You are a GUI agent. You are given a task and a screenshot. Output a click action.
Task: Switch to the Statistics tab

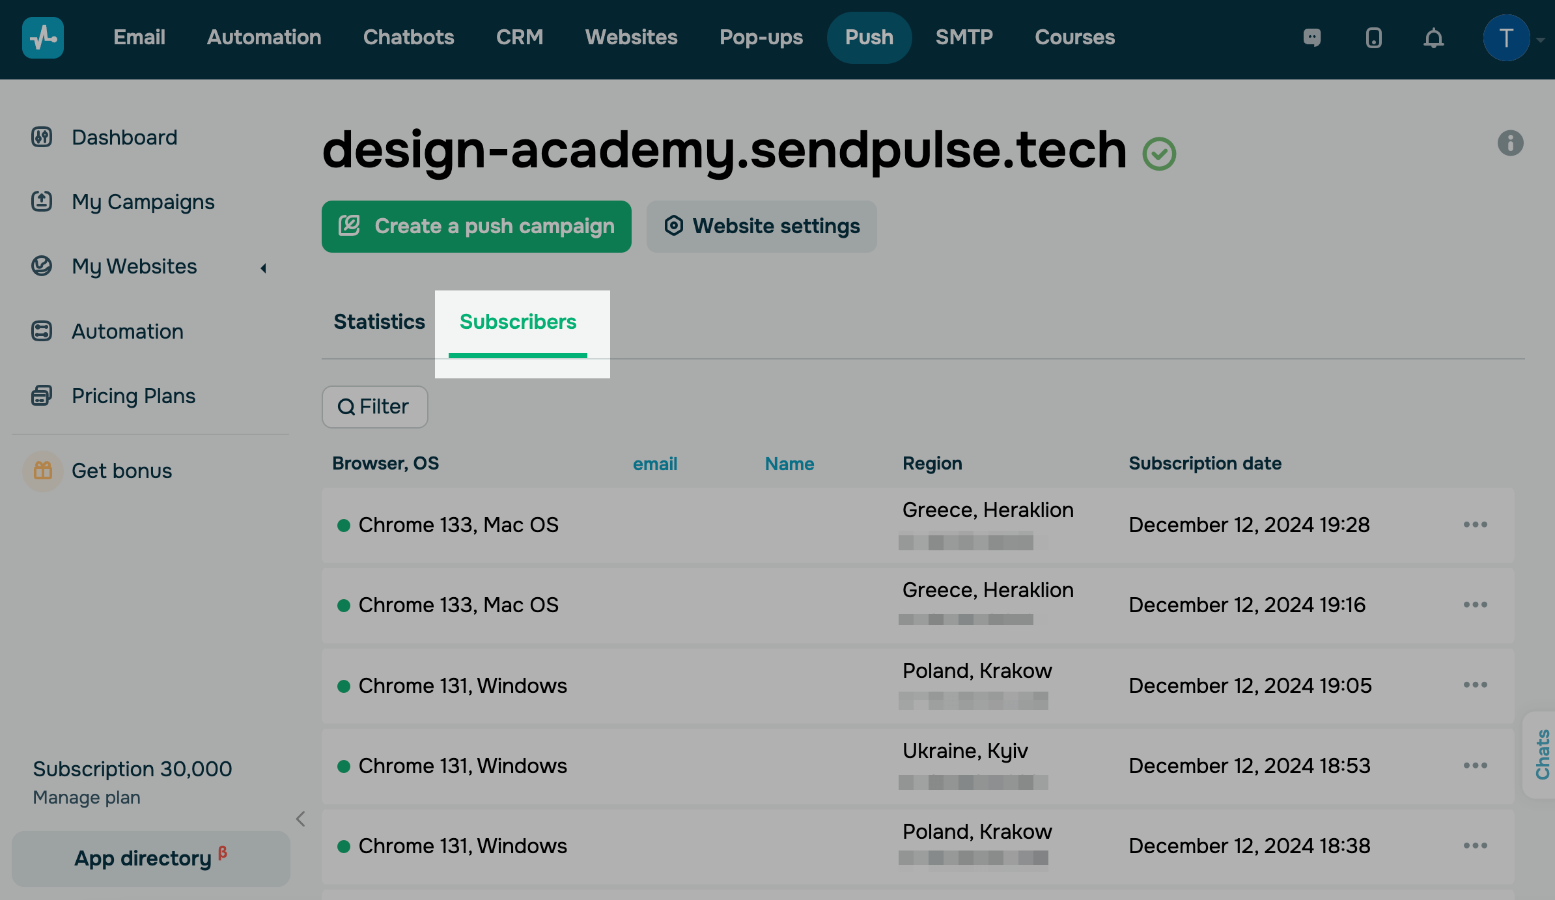pyautogui.click(x=379, y=322)
